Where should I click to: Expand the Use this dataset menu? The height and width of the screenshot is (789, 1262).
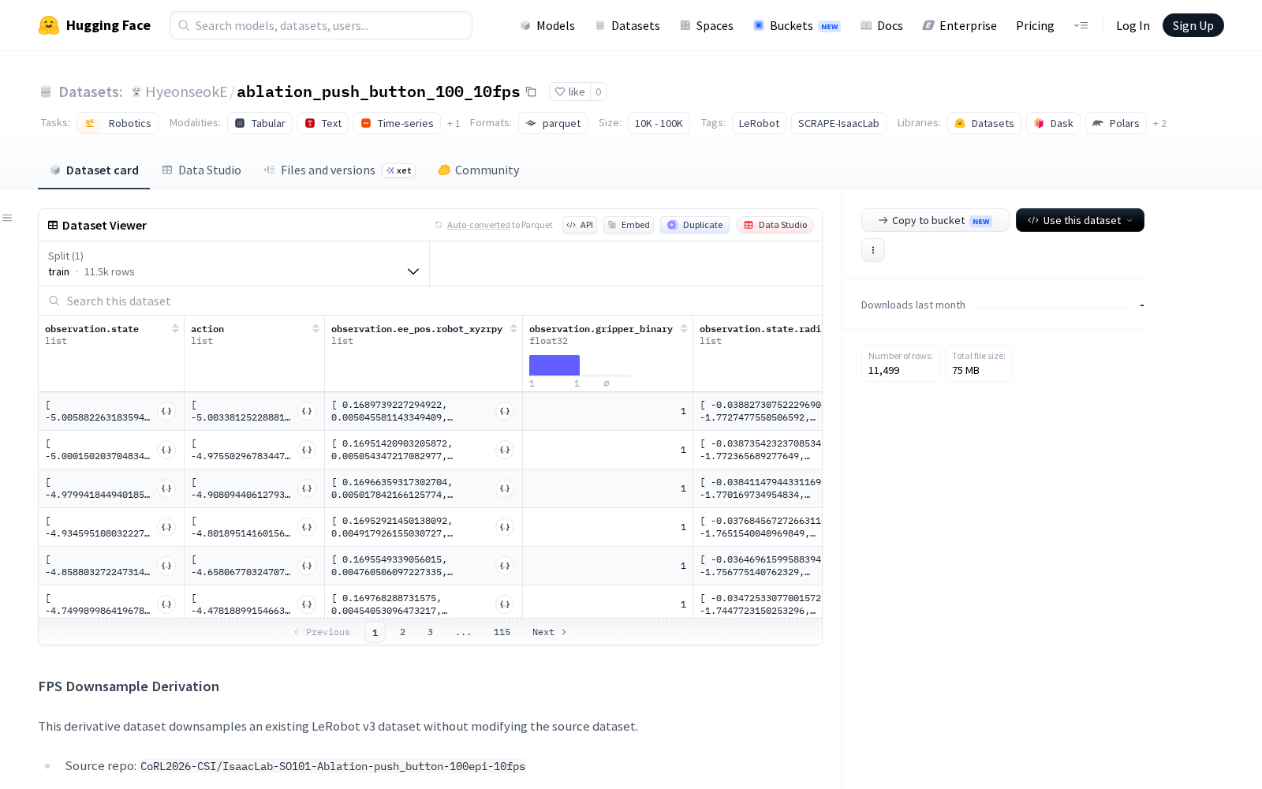click(x=1080, y=220)
